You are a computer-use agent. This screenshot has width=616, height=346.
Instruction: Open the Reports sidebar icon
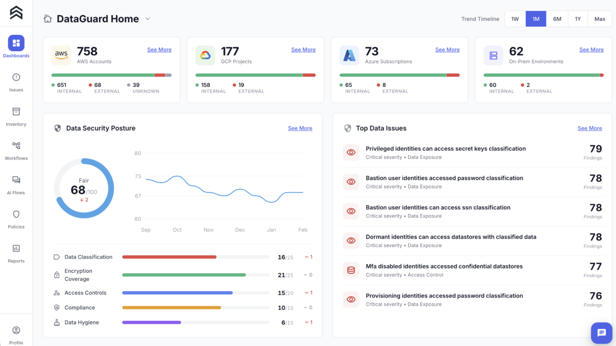(16, 248)
